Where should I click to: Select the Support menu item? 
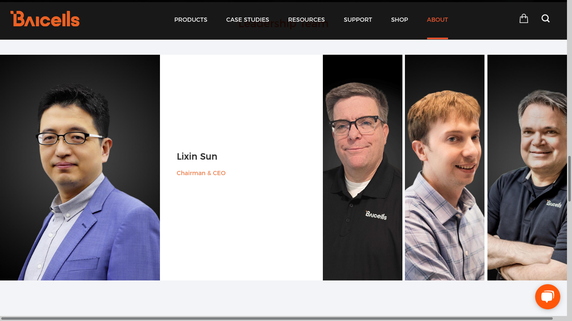pos(358,20)
